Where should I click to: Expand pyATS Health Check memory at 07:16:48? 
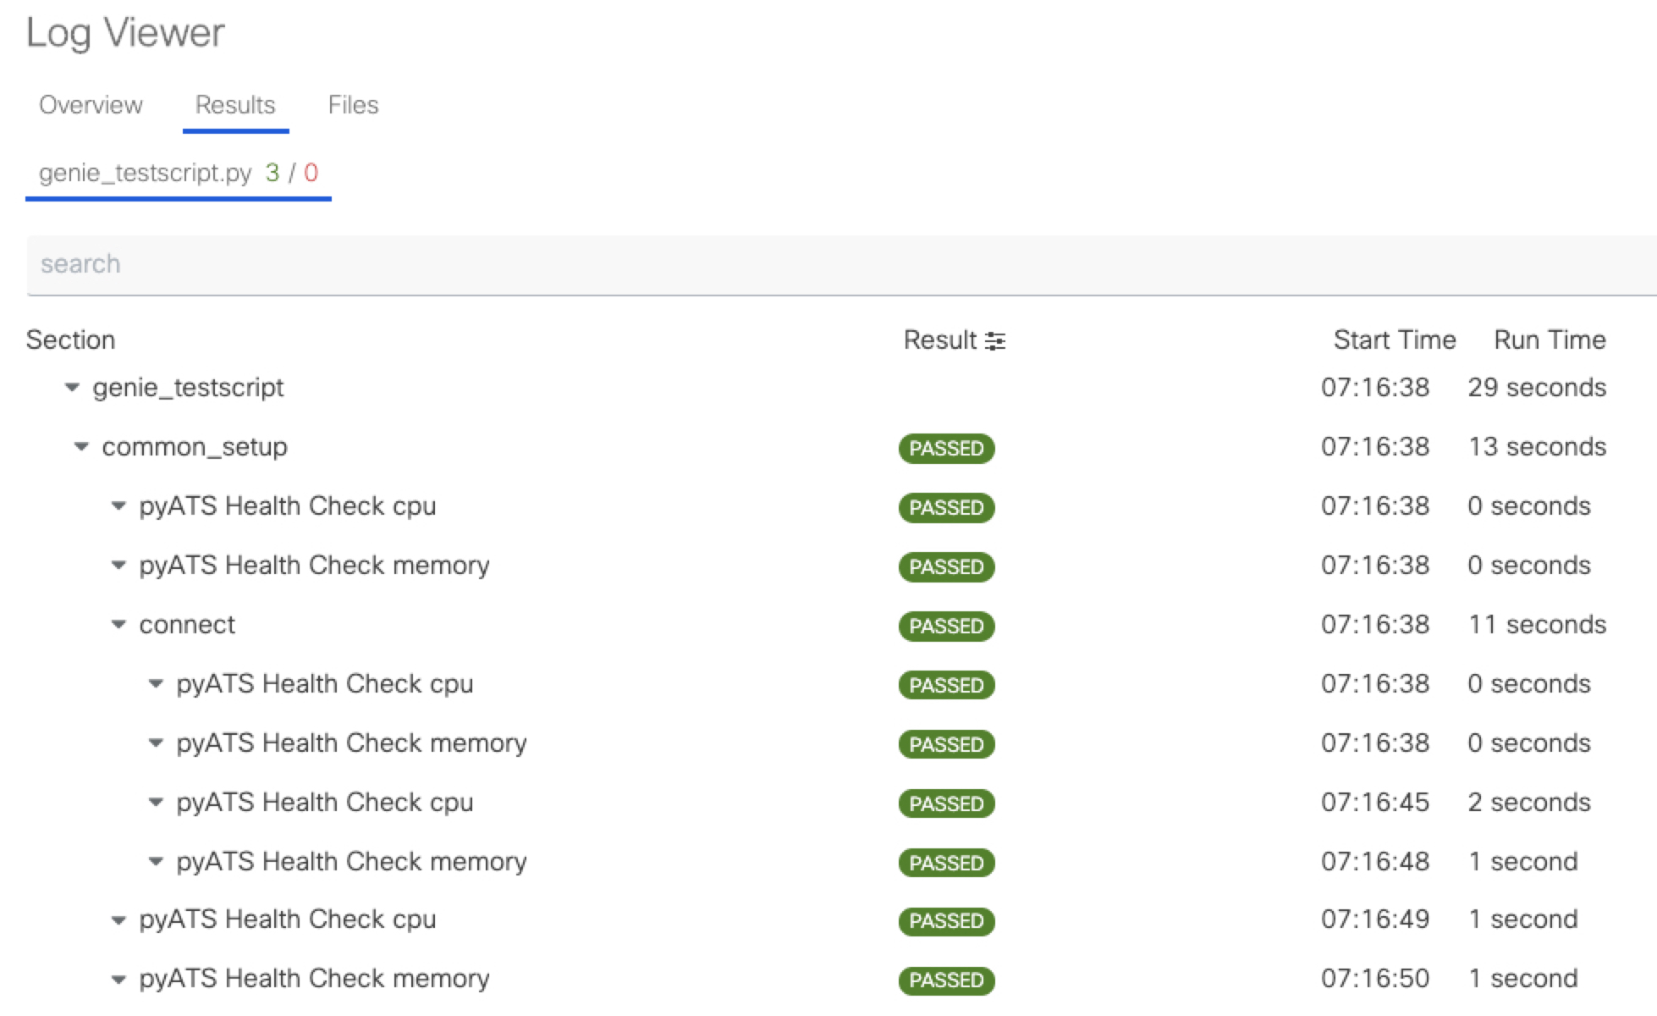click(x=156, y=862)
